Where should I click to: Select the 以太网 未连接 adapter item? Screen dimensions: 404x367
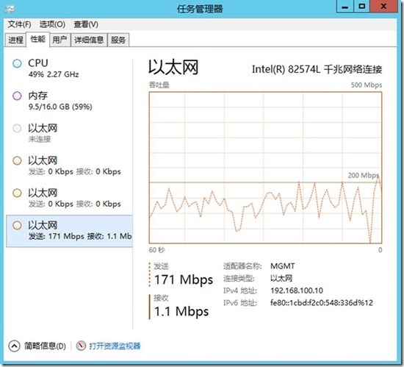click(69, 133)
